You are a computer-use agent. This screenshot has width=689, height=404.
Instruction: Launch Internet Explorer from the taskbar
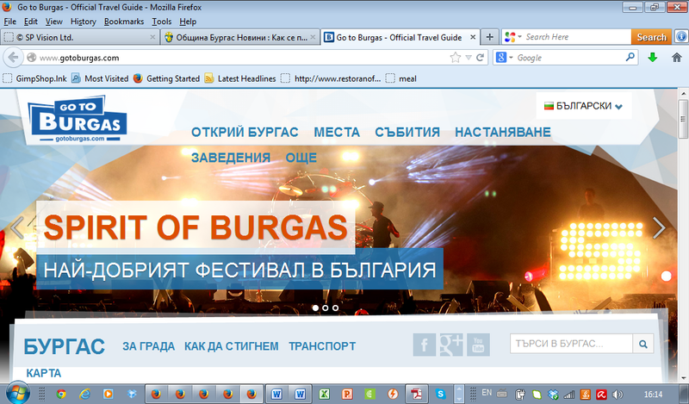(84, 394)
